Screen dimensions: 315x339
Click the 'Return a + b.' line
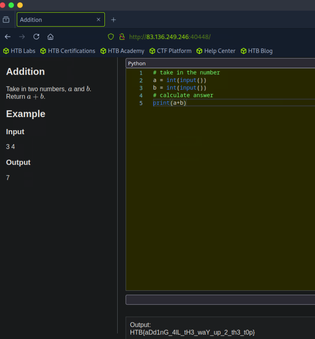pos(26,97)
